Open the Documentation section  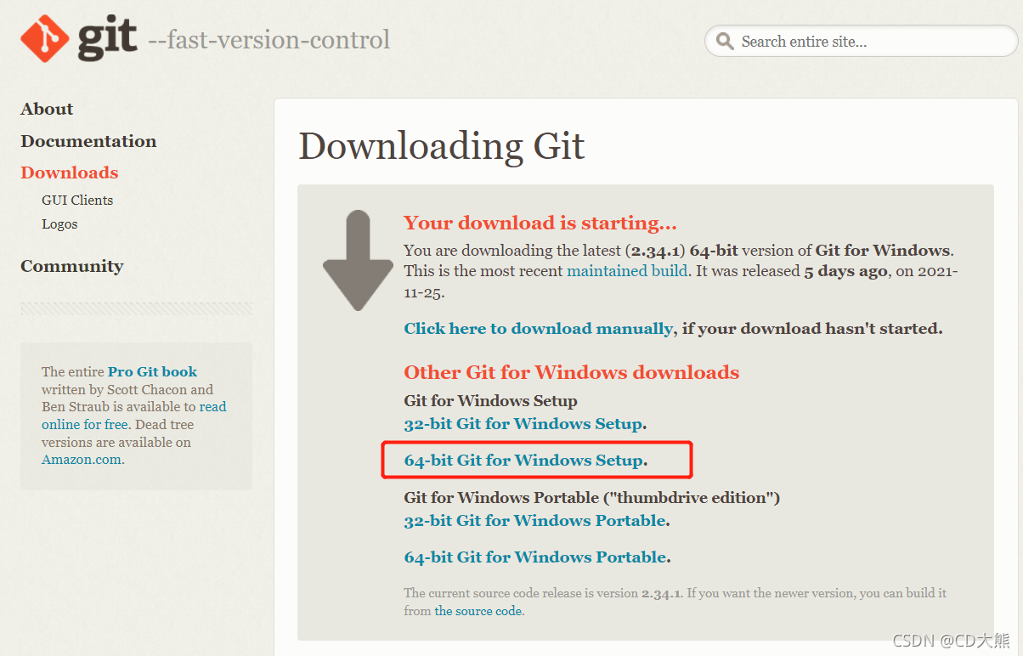[x=88, y=141]
